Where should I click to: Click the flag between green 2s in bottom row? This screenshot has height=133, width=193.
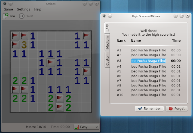59,107
